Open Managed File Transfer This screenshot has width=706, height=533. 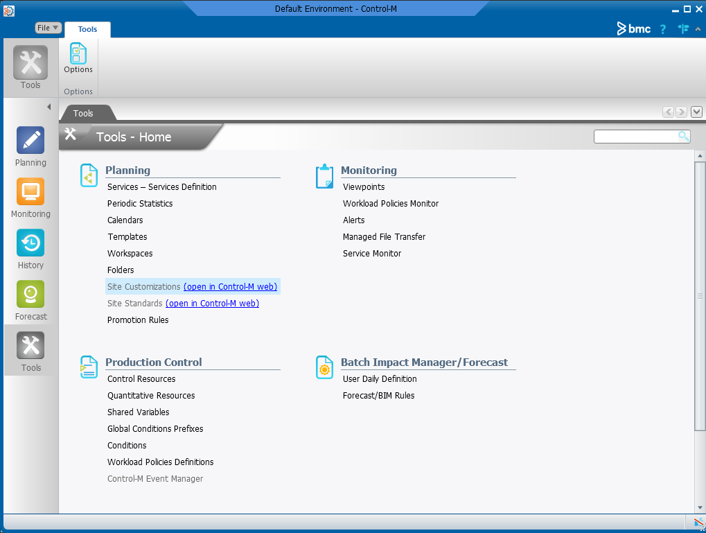click(x=384, y=237)
